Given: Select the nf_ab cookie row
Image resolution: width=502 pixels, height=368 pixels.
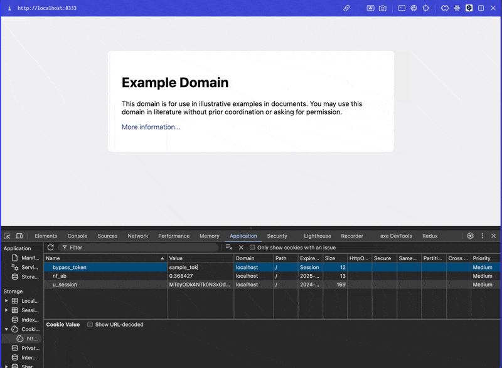Looking at the screenshot, I should pyautogui.click(x=273, y=276).
